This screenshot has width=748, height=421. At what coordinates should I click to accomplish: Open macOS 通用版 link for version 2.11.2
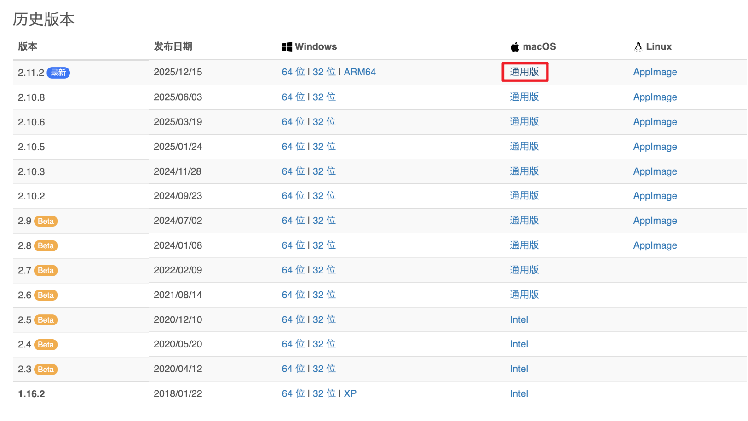(x=524, y=72)
